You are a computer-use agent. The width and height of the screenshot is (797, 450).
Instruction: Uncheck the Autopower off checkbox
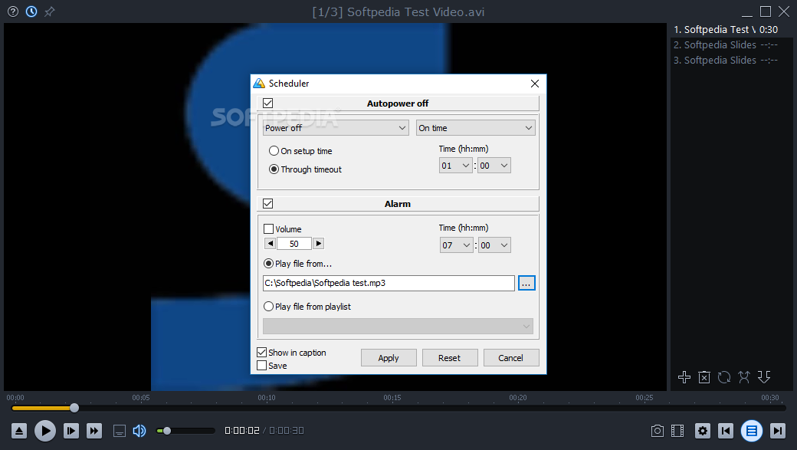(x=268, y=103)
